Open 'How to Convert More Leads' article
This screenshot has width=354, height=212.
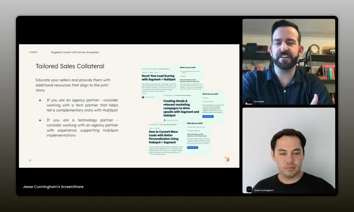coord(164,136)
